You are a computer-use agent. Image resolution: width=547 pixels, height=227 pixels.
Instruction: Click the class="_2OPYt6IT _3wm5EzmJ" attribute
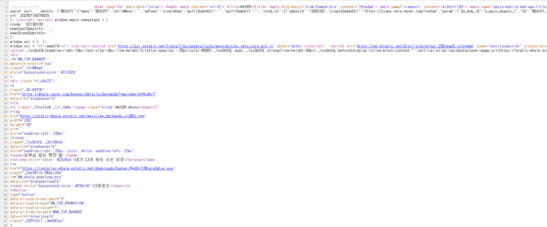click(x=37, y=221)
